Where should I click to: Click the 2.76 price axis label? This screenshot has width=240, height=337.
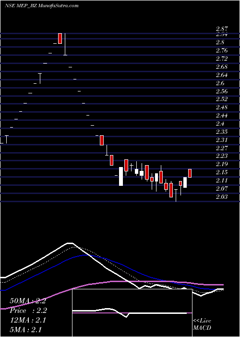tap(222, 51)
